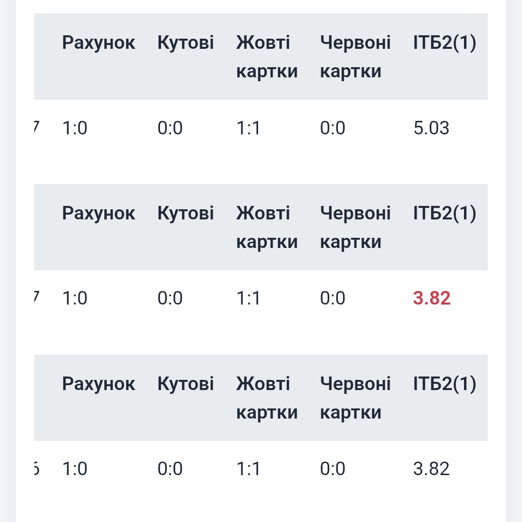Click the Кутові header in the middle table
The image size is (522, 522).
pyautogui.click(x=186, y=213)
